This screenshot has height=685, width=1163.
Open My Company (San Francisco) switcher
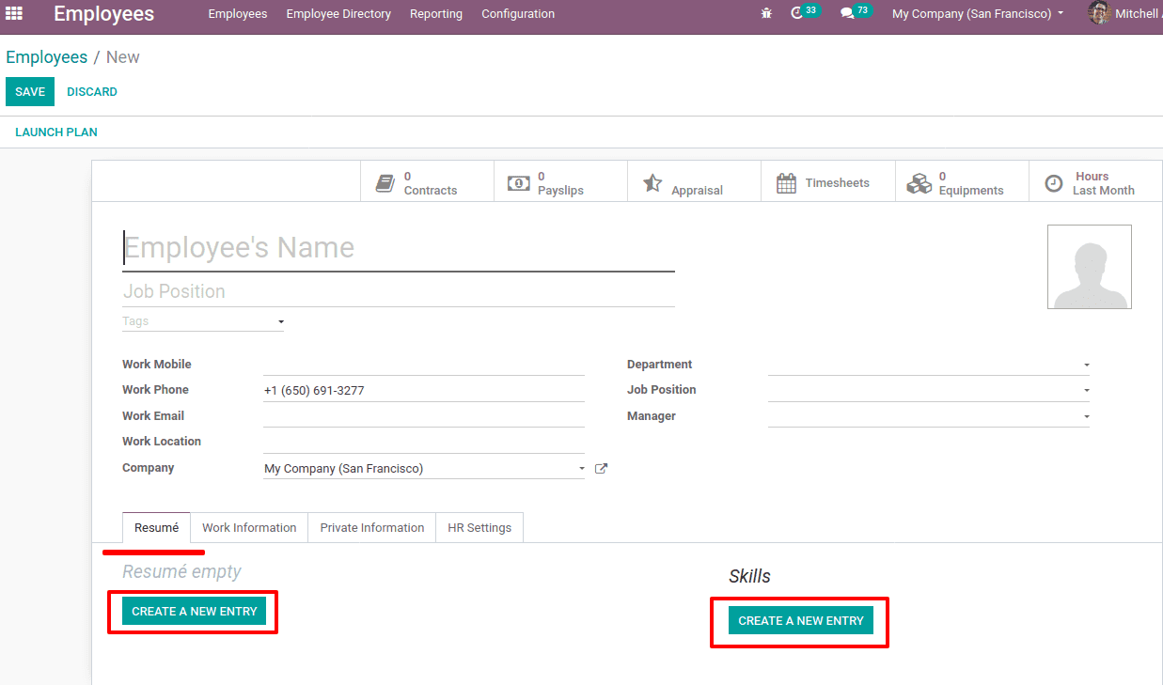click(978, 13)
